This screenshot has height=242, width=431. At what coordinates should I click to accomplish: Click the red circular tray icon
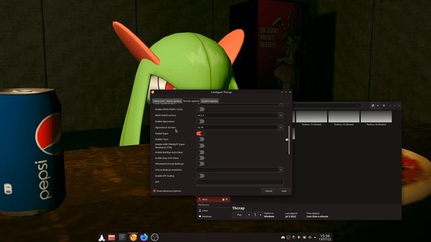[288, 237]
